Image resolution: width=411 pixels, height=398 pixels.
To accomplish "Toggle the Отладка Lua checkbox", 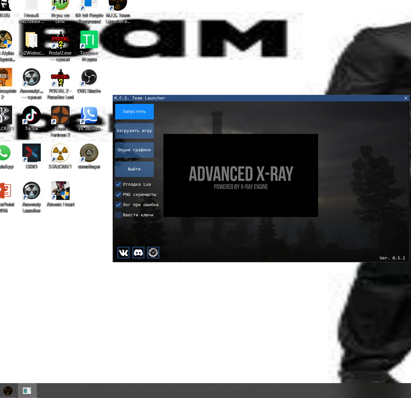I will pos(118,184).
